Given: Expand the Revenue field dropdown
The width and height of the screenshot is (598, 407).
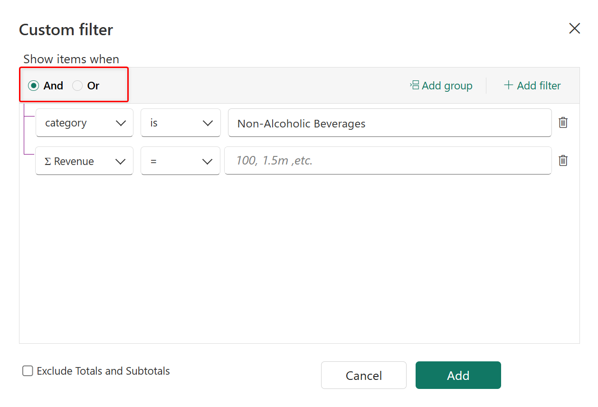Looking at the screenshot, I should (121, 162).
